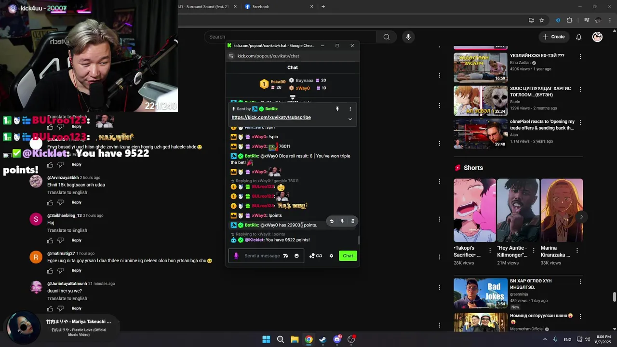Dislike Saikhanbileg_13's comment

click(x=61, y=240)
